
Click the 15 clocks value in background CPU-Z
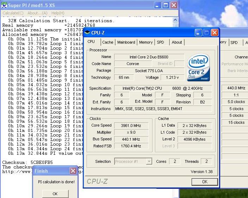235,122
